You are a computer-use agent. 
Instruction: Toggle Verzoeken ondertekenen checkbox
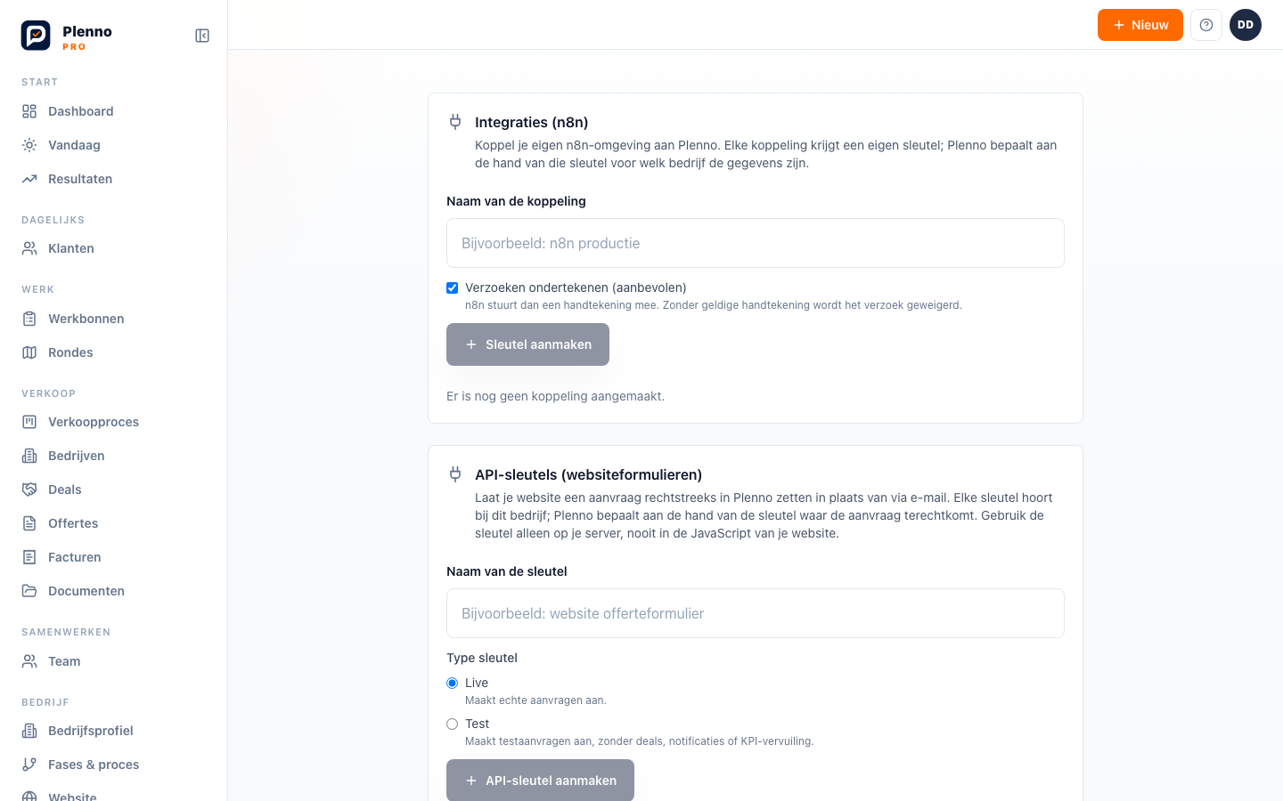453,287
